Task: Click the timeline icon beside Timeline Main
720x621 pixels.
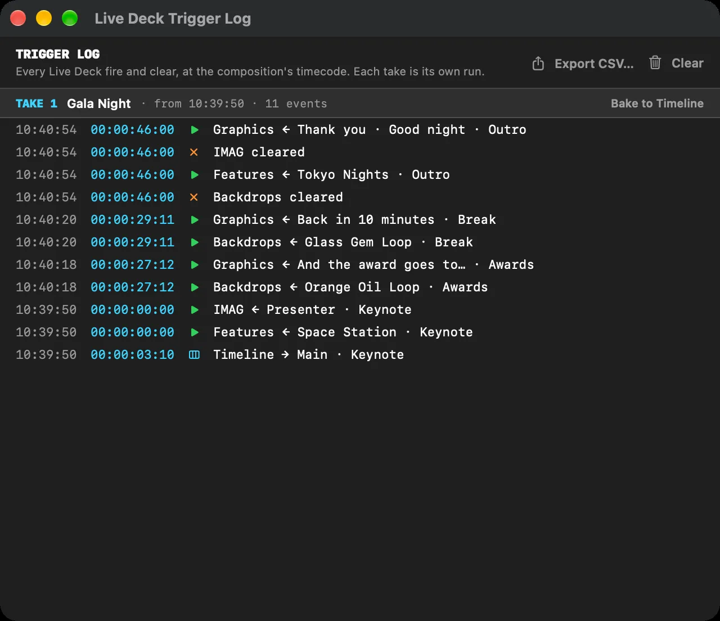Action: [194, 355]
